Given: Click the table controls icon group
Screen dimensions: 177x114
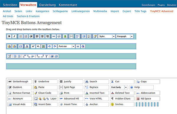Looking at the screenshot, I should coord(33,56).
